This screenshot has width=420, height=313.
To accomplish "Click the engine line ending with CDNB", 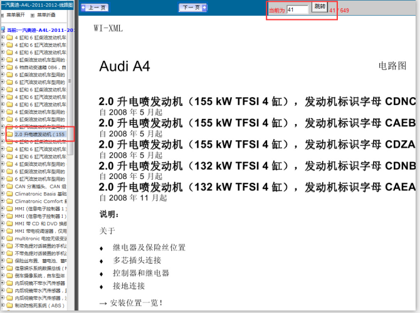I will pyautogui.click(x=257, y=166).
